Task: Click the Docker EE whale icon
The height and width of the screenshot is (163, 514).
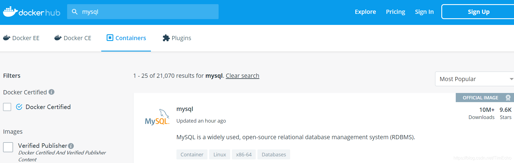Action: pyautogui.click(x=7, y=38)
